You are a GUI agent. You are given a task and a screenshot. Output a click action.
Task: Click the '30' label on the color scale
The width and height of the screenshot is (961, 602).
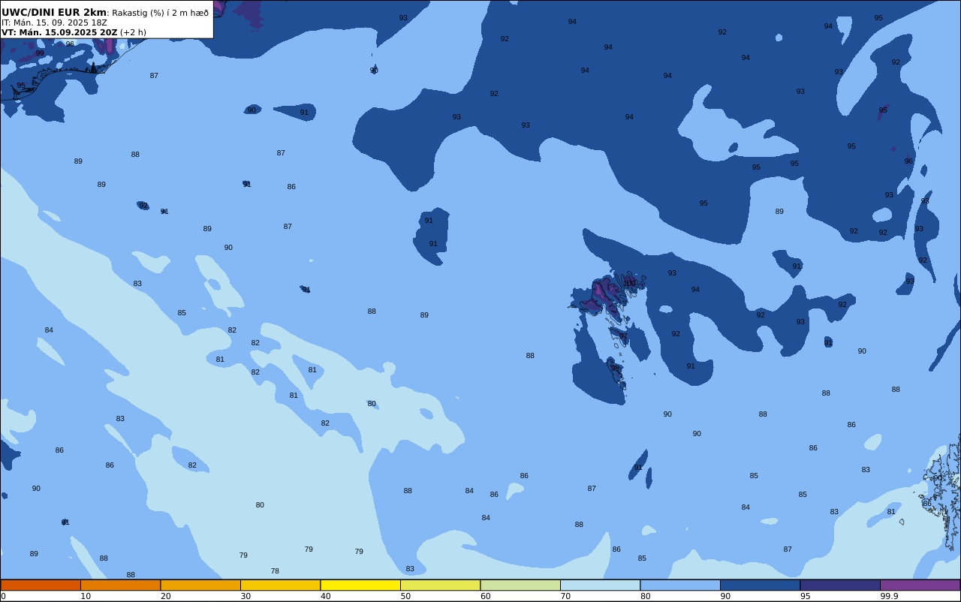coord(246,596)
